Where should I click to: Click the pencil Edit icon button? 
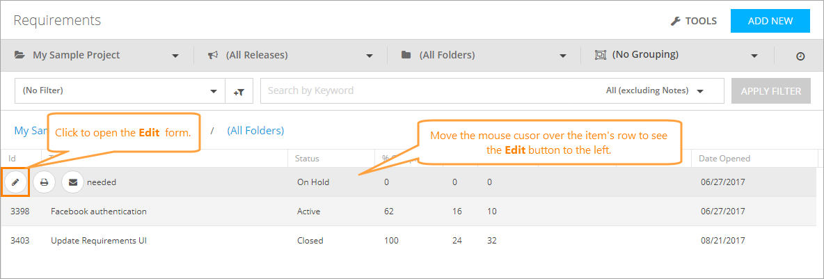click(15, 182)
